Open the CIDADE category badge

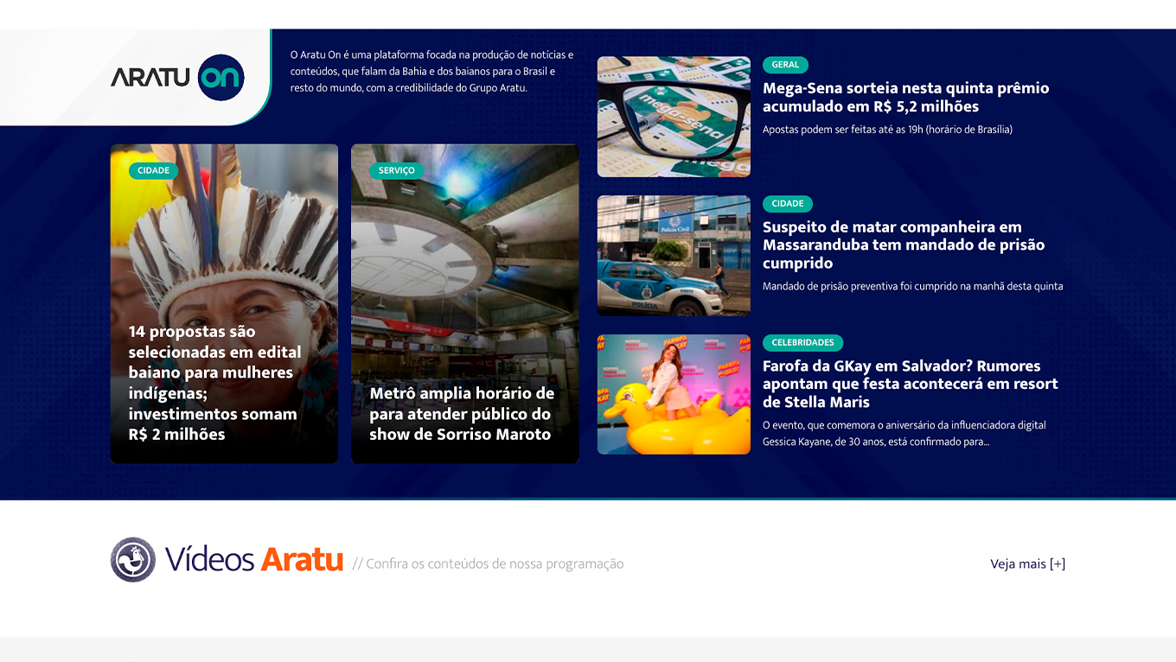click(x=153, y=170)
